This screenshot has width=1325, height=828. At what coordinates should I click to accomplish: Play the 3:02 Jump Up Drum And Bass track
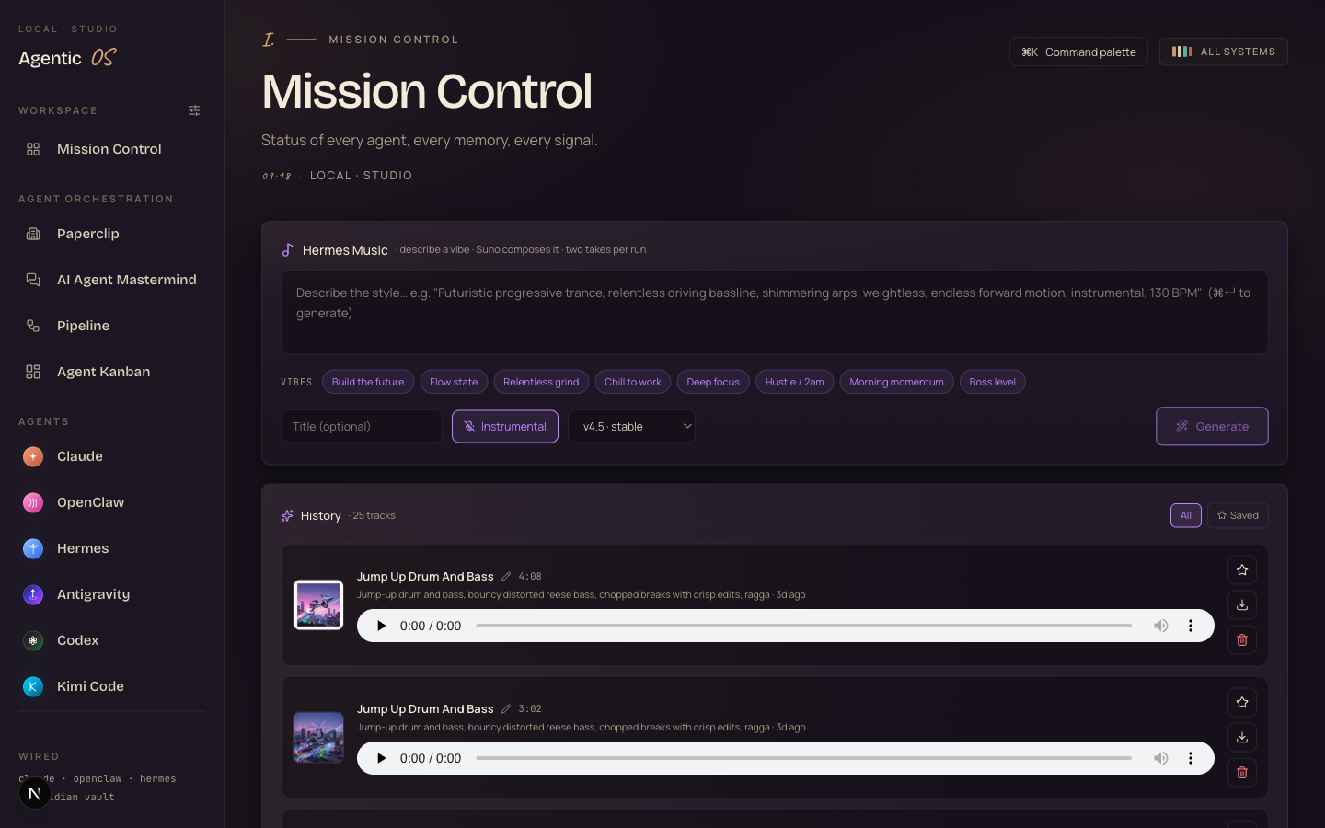click(x=381, y=758)
